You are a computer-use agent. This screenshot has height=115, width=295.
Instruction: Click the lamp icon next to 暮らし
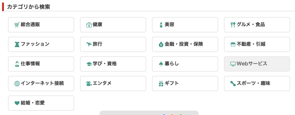(161, 64)
